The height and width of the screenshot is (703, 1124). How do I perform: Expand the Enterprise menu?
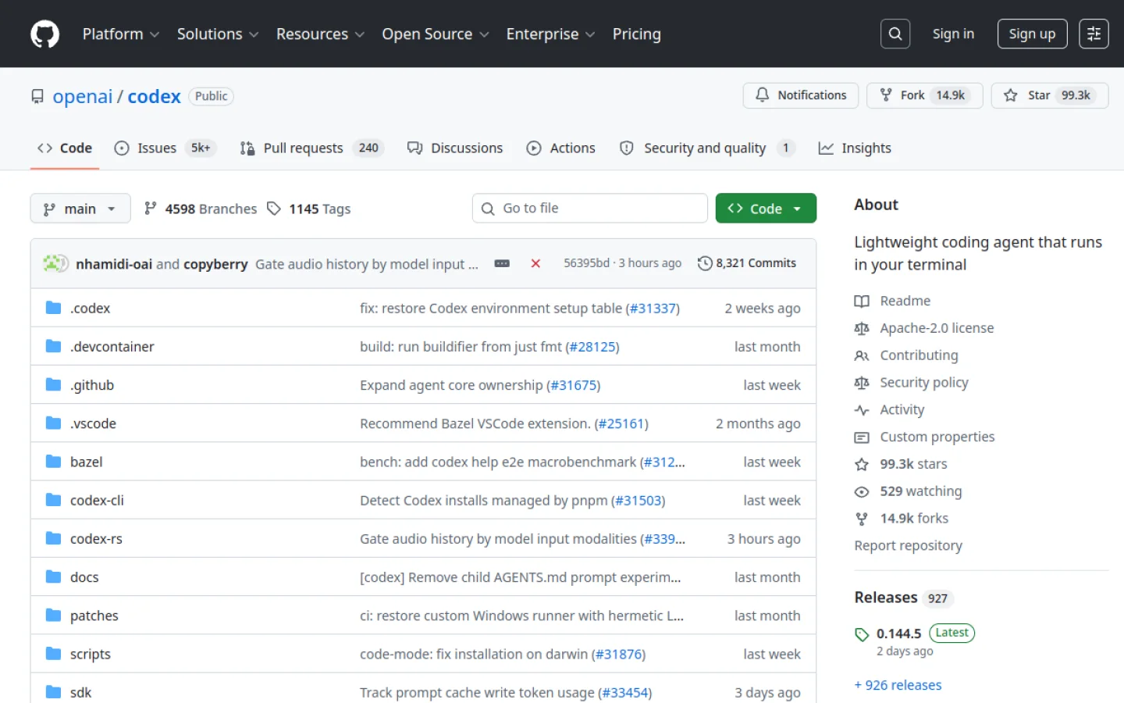pos(550,34)
